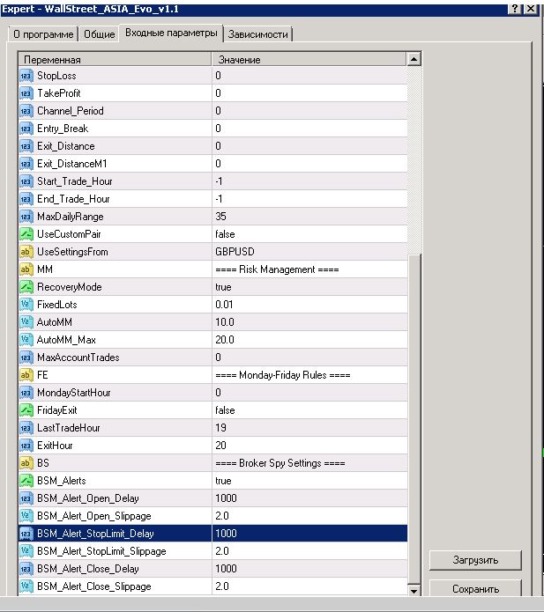Viewport: 544px width, 612px height.
Task: Open the О программе tab
Action: pyautogui.click(x=43, y=34)
